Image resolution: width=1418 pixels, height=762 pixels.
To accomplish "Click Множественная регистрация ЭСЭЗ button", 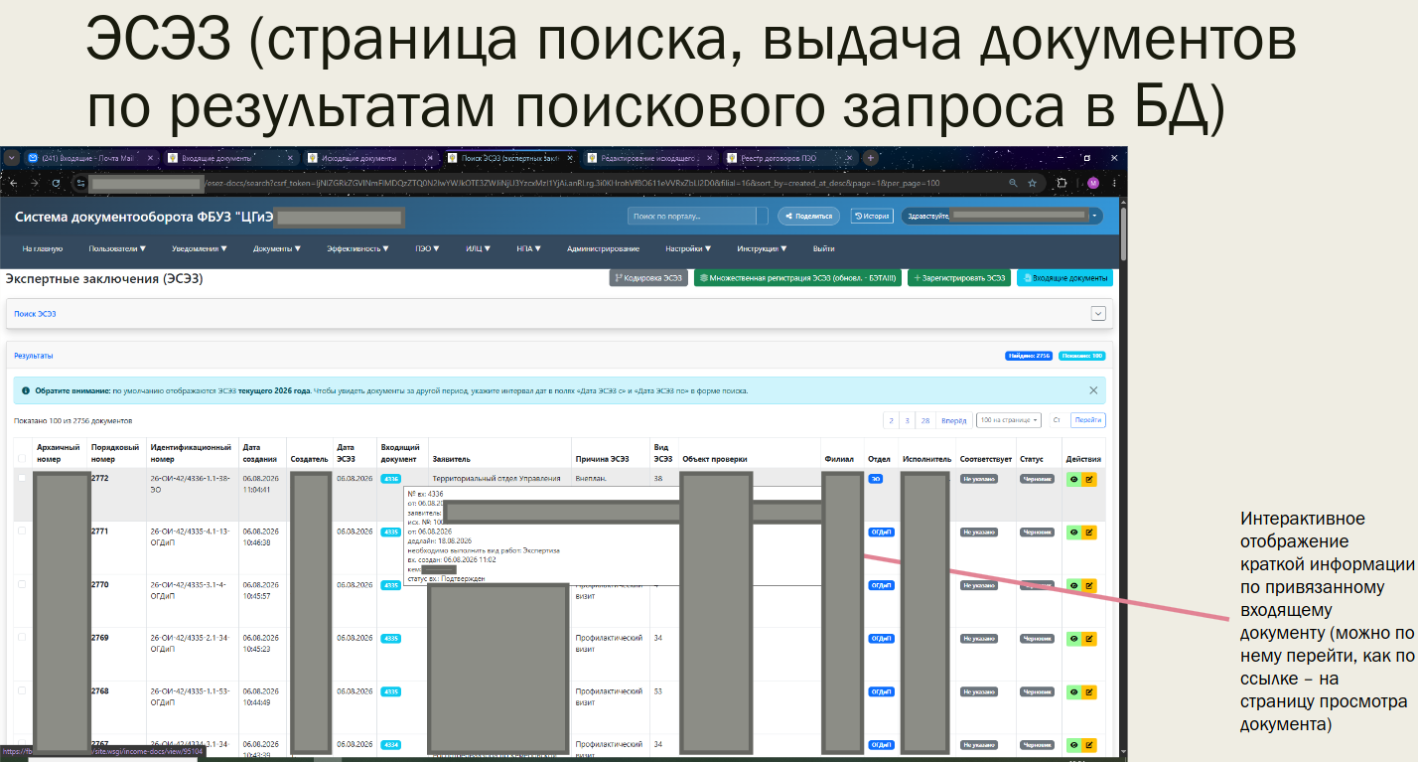I will coord(797,278).
